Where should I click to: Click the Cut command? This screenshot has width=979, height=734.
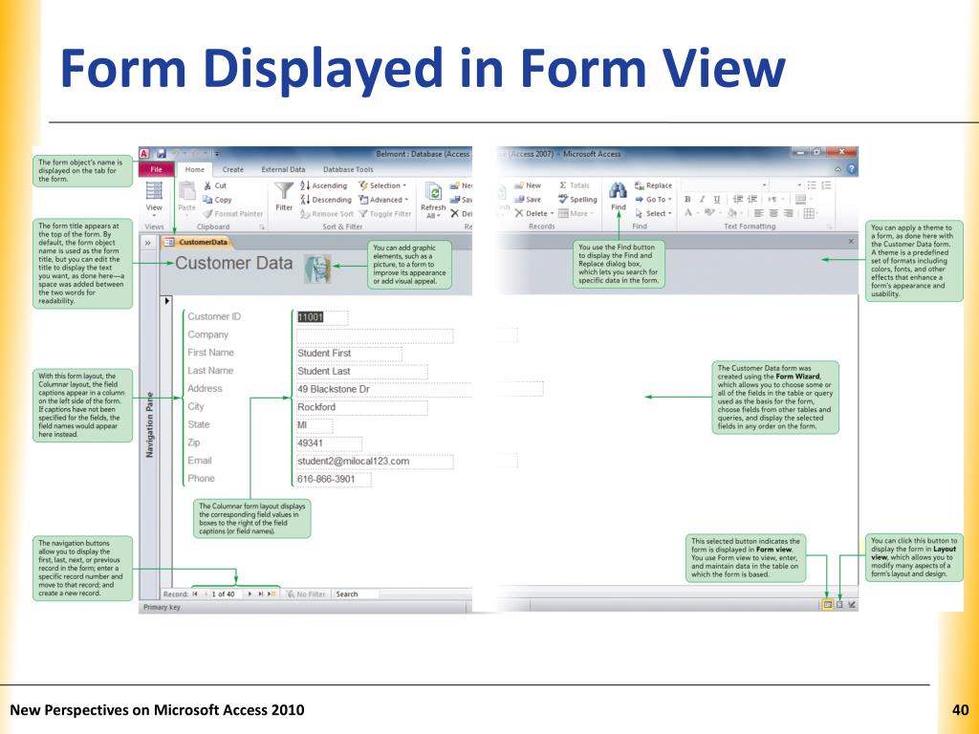[215, 186]
